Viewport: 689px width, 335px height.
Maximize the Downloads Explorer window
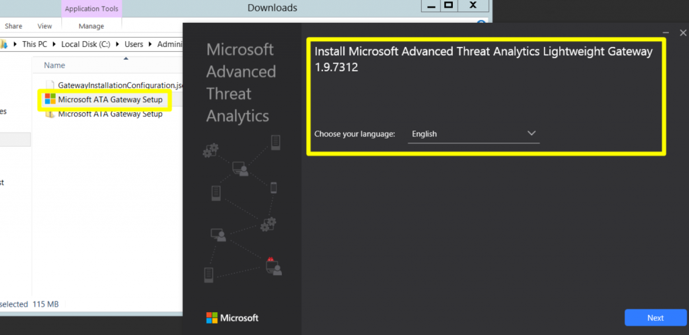pyautogui.click(x=448, y=5)
